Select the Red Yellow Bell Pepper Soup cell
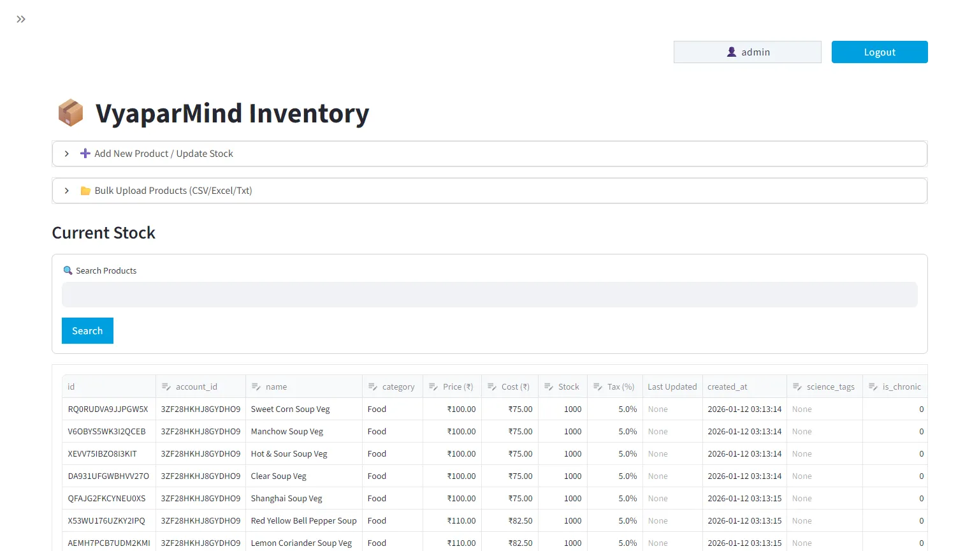The image size is (979, 551). 304,520
